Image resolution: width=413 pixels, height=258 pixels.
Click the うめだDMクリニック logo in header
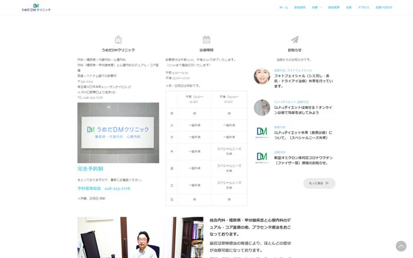pyautogui.click(x=36, y=7)
